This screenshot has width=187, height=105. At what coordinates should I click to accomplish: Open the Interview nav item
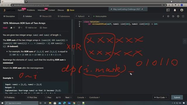(41, 10)
